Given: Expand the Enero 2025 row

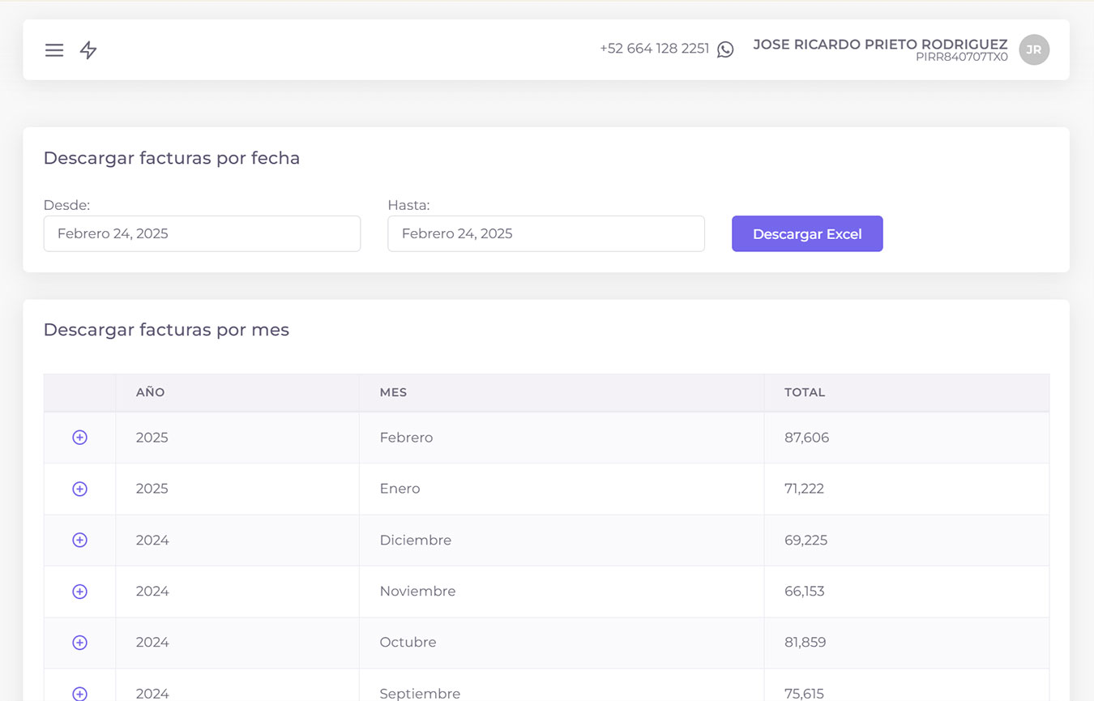Looking at the screenshot, I should [x=79, y=489].
